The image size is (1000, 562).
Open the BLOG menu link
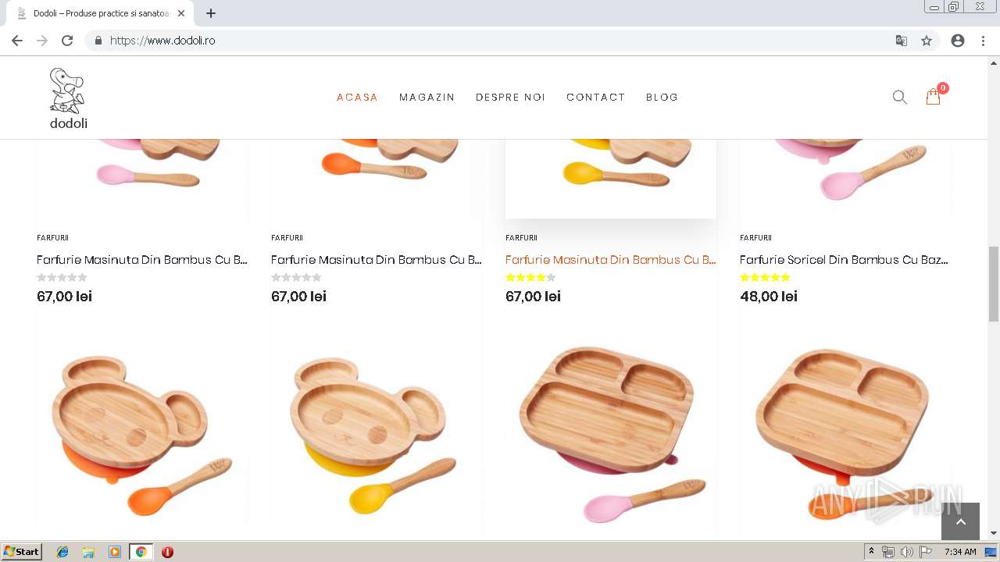662,98
